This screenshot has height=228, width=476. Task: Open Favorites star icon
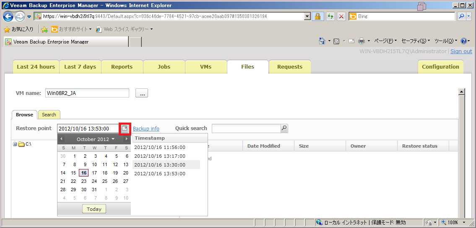[x=7, y=29]
